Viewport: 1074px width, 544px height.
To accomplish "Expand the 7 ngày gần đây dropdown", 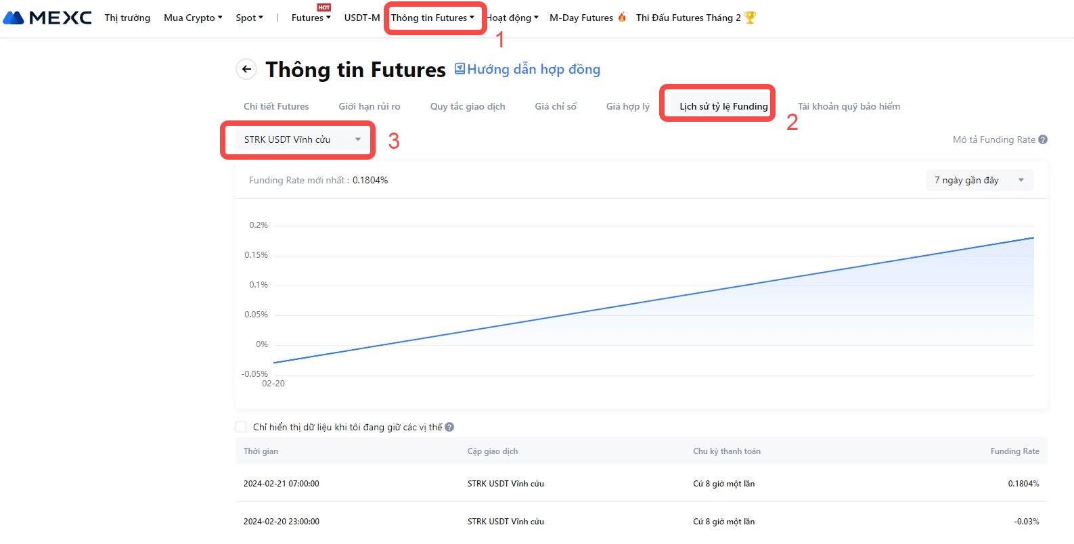I will pos(979,180).
